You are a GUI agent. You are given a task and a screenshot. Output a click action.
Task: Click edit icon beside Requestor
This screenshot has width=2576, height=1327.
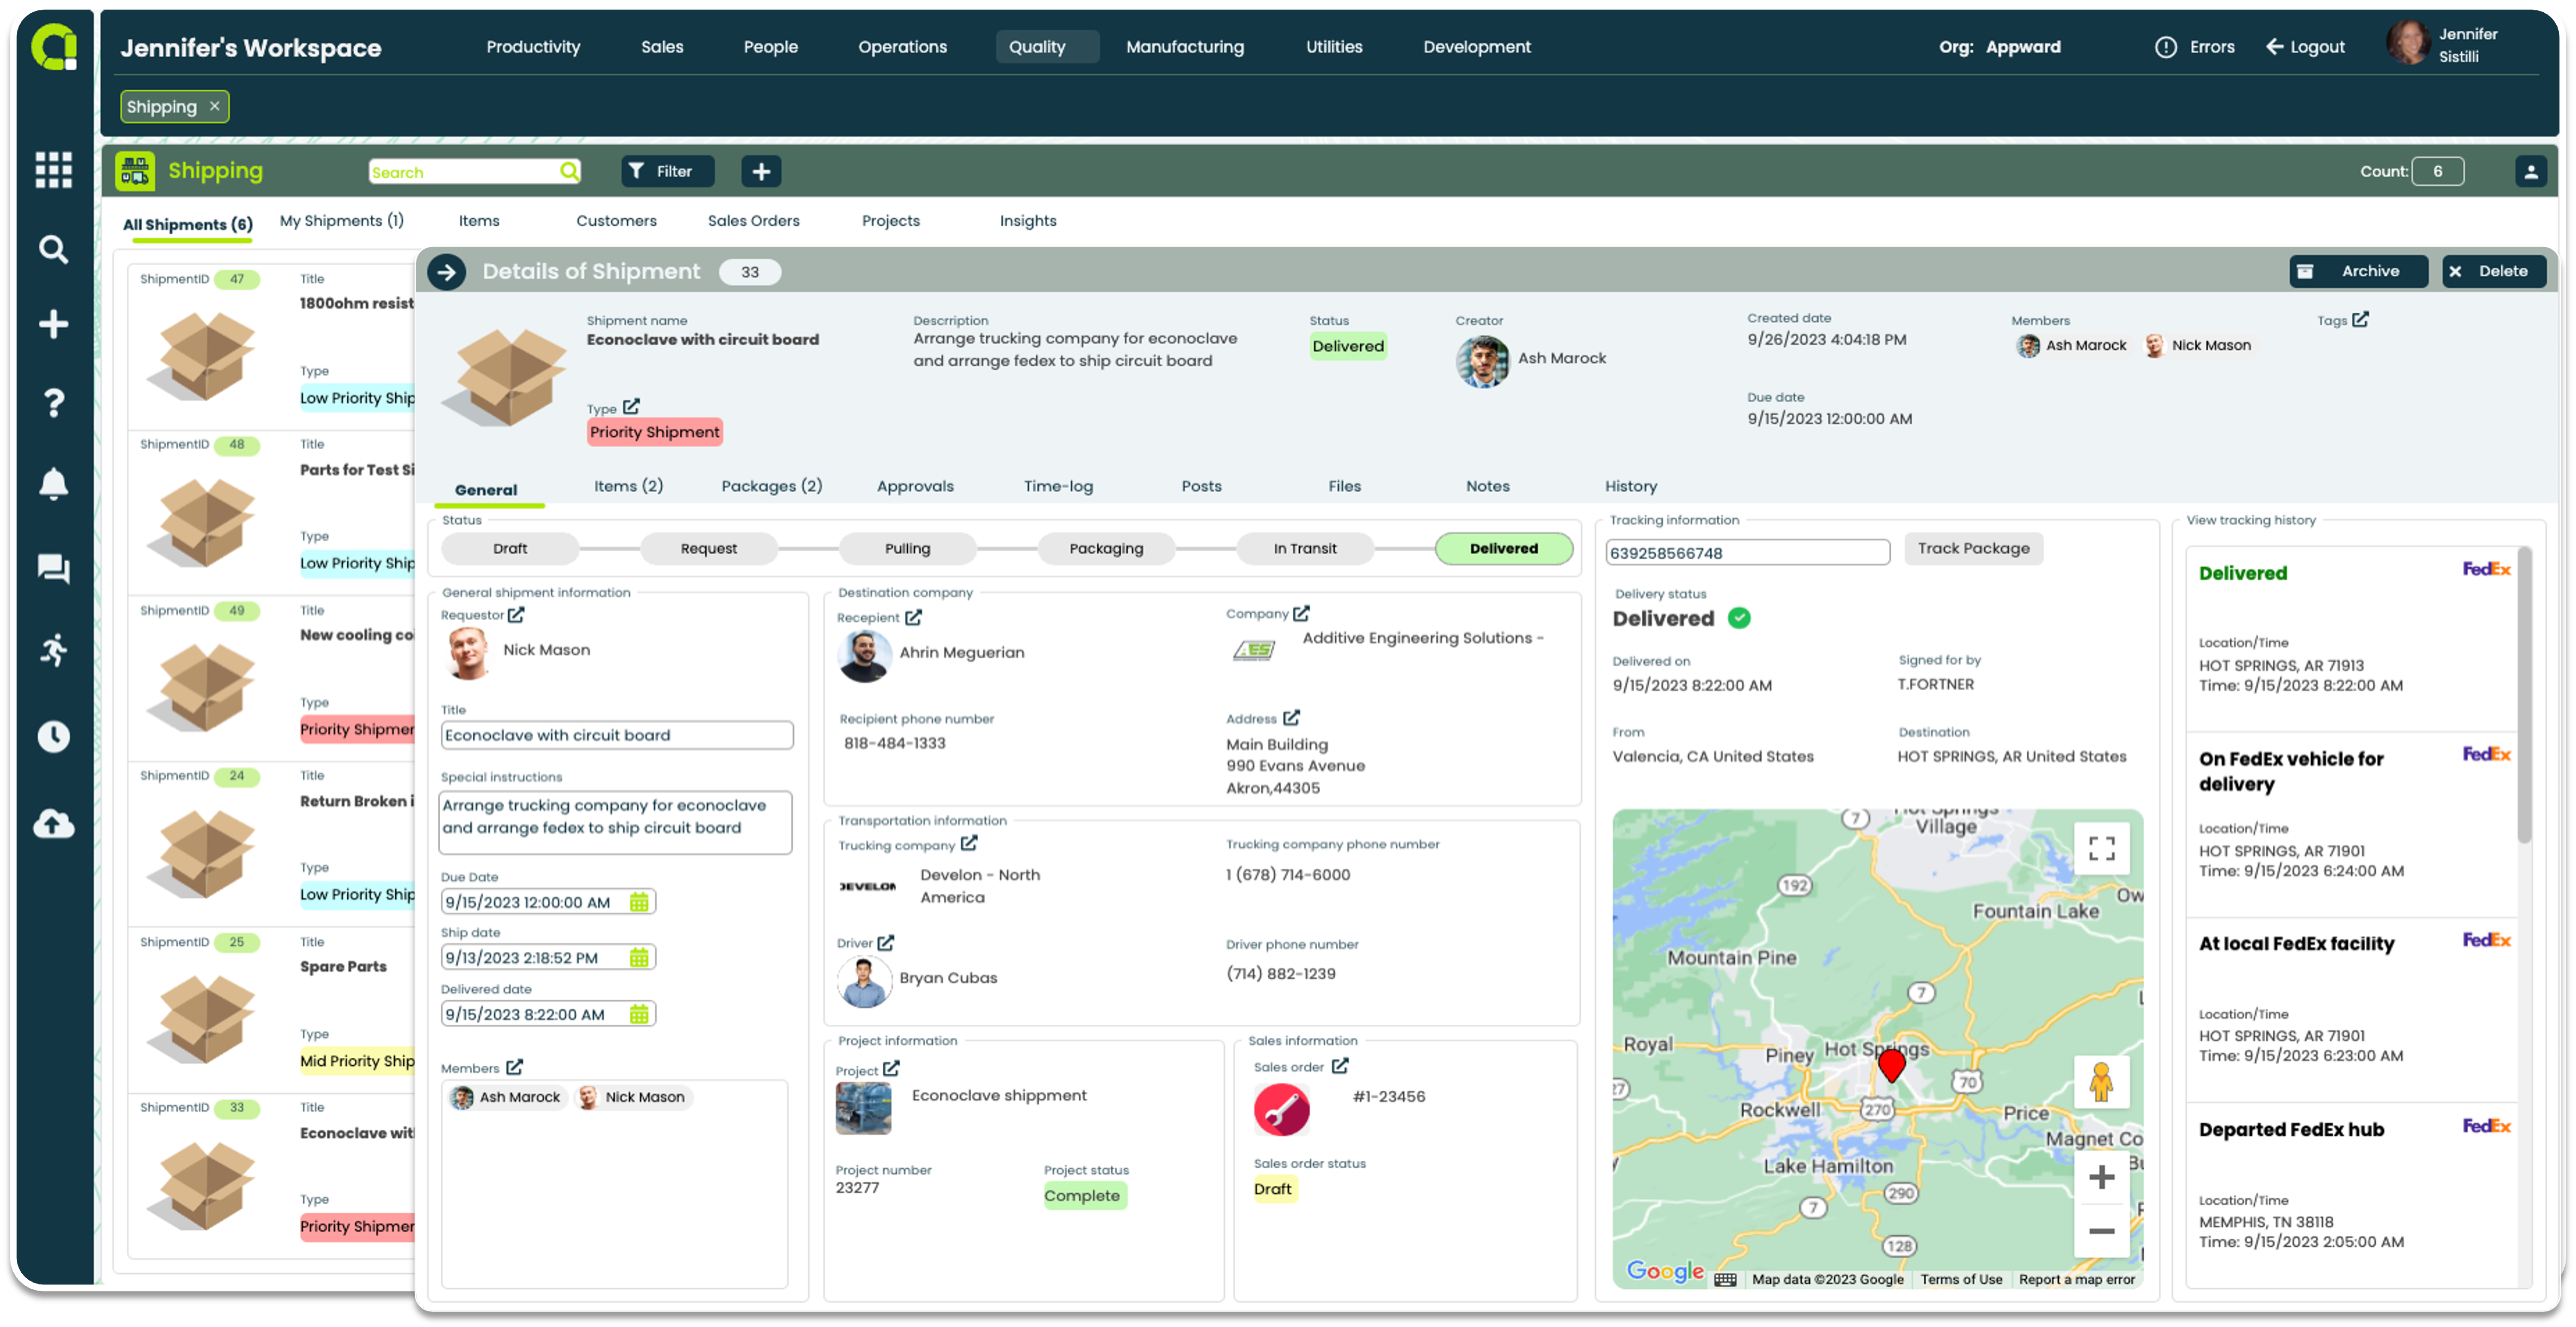pos(516,615)
